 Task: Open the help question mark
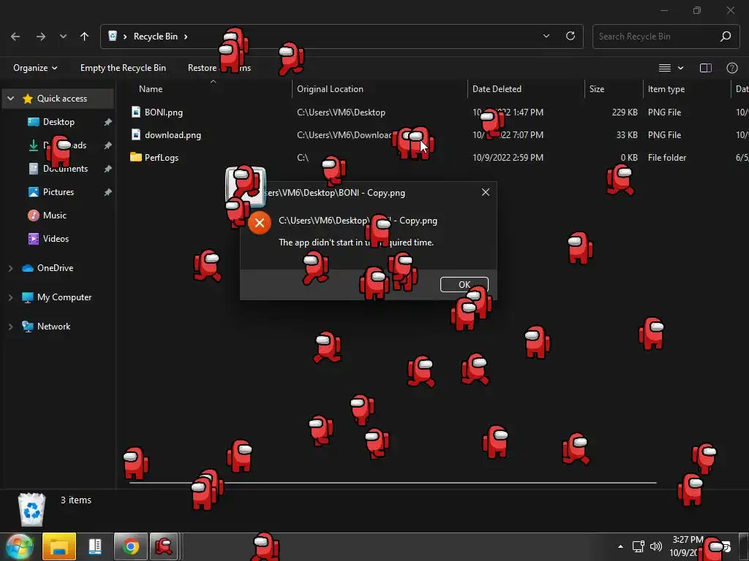(731, 68)
